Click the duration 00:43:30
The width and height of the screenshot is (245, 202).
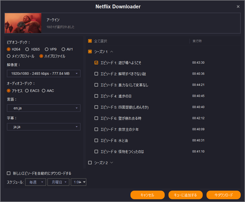point(198,63)
